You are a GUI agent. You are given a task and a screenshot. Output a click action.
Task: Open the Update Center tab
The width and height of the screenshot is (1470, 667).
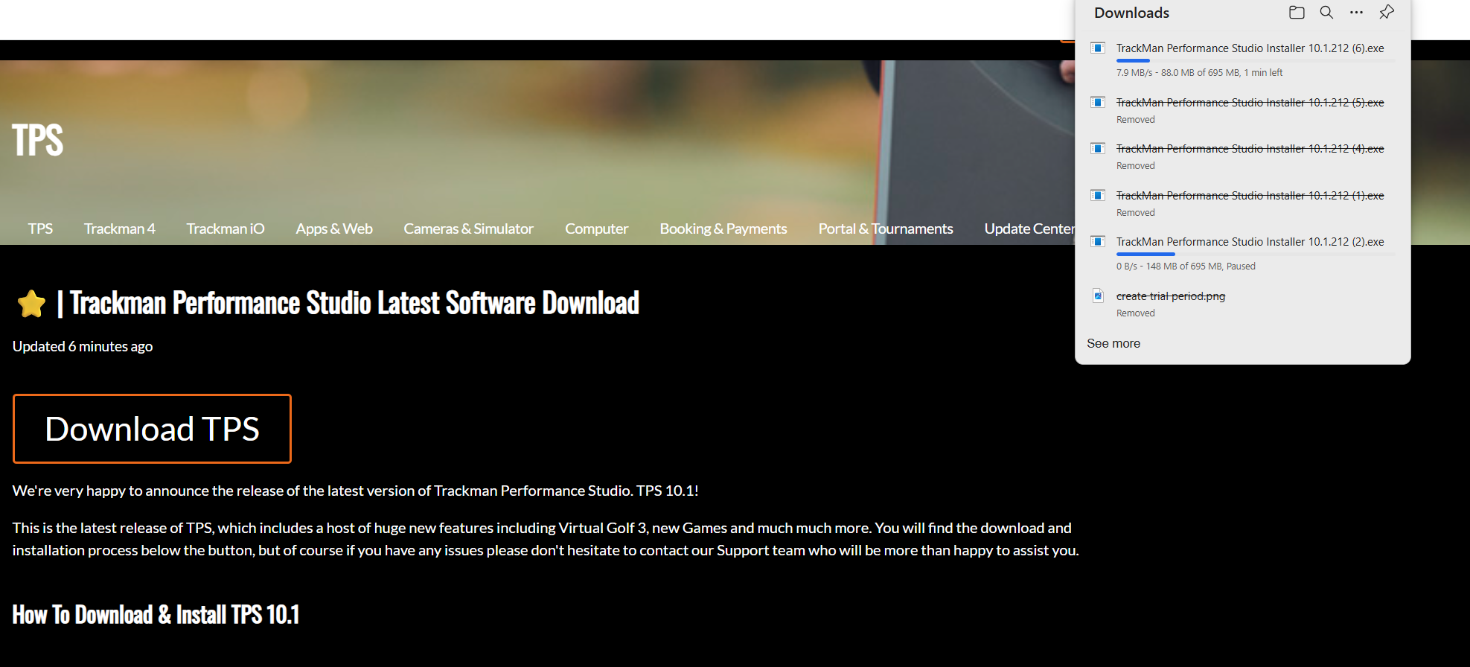(1029, 229)
